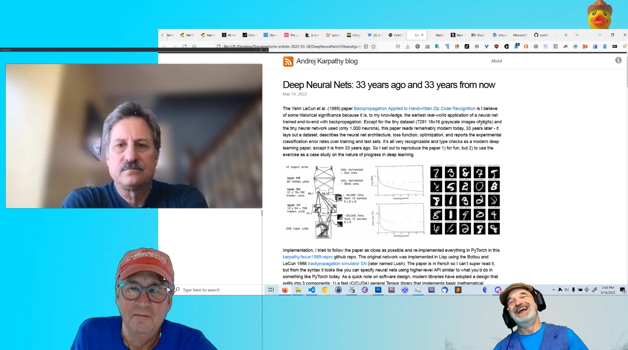Open Visual Studio Code from taskbar

[311, 290]
